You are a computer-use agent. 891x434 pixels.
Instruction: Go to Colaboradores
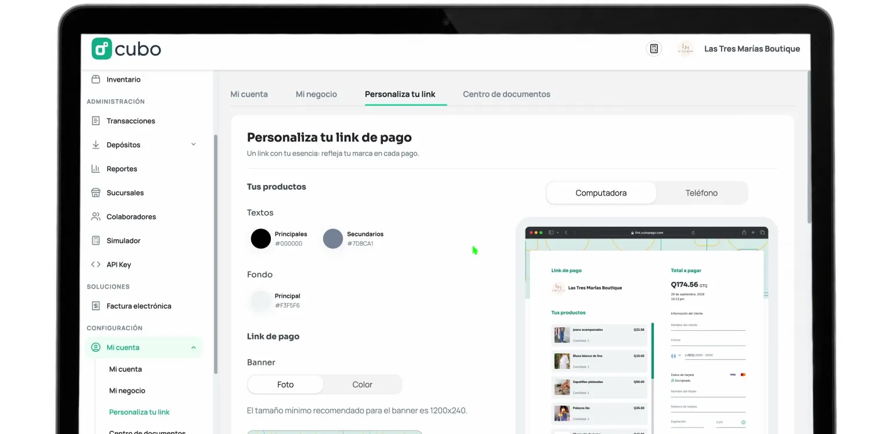(131, 216)
